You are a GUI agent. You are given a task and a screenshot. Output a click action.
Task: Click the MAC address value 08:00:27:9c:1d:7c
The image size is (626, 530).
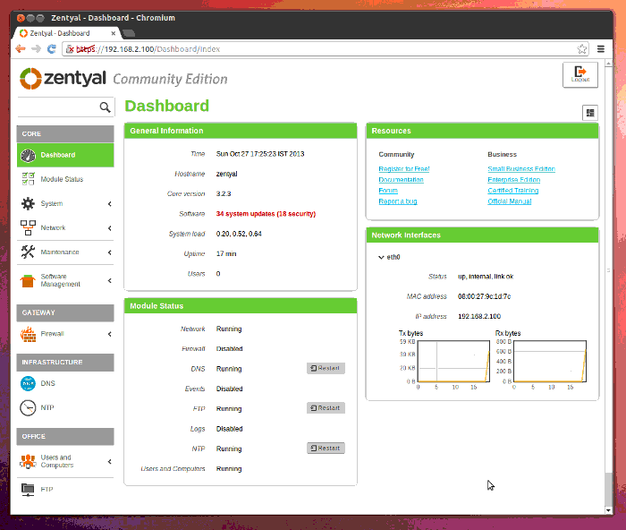485,296
